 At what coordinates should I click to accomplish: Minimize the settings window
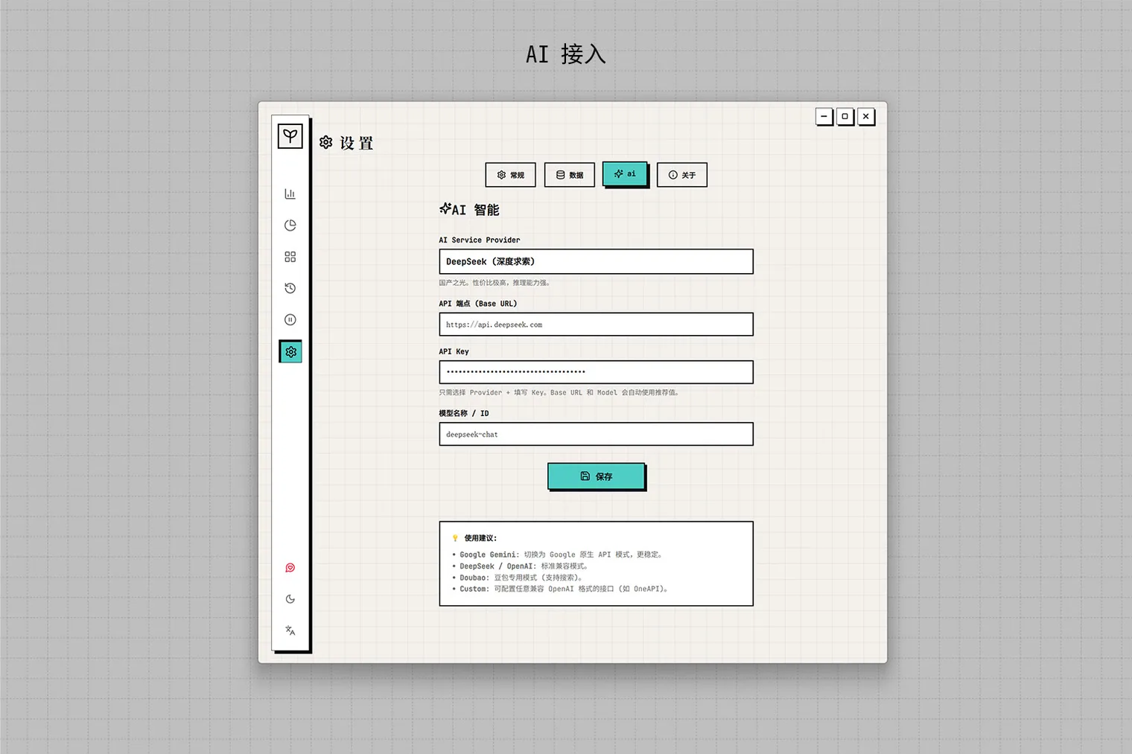[x=824, y=117]
